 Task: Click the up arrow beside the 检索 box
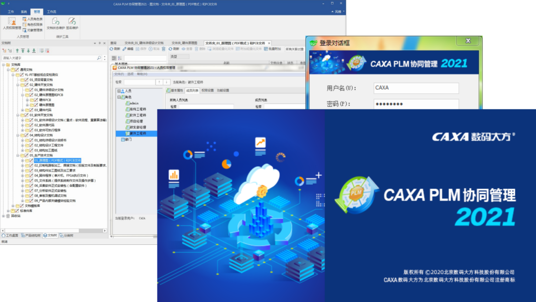159,82
